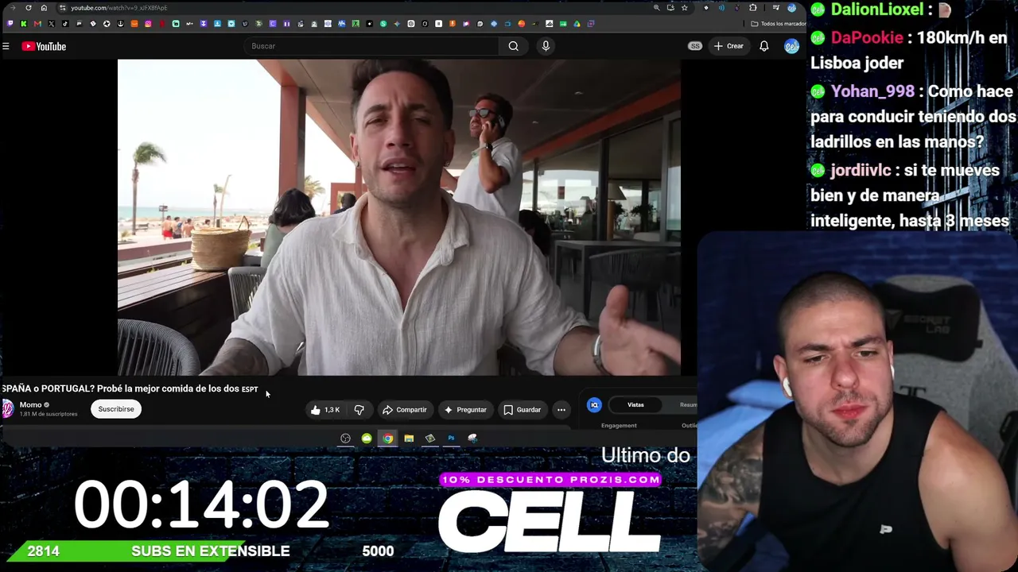This screenshot has height=572, width=1018.
Task: Open File Explorer from the taskbar
Action: 409,439
